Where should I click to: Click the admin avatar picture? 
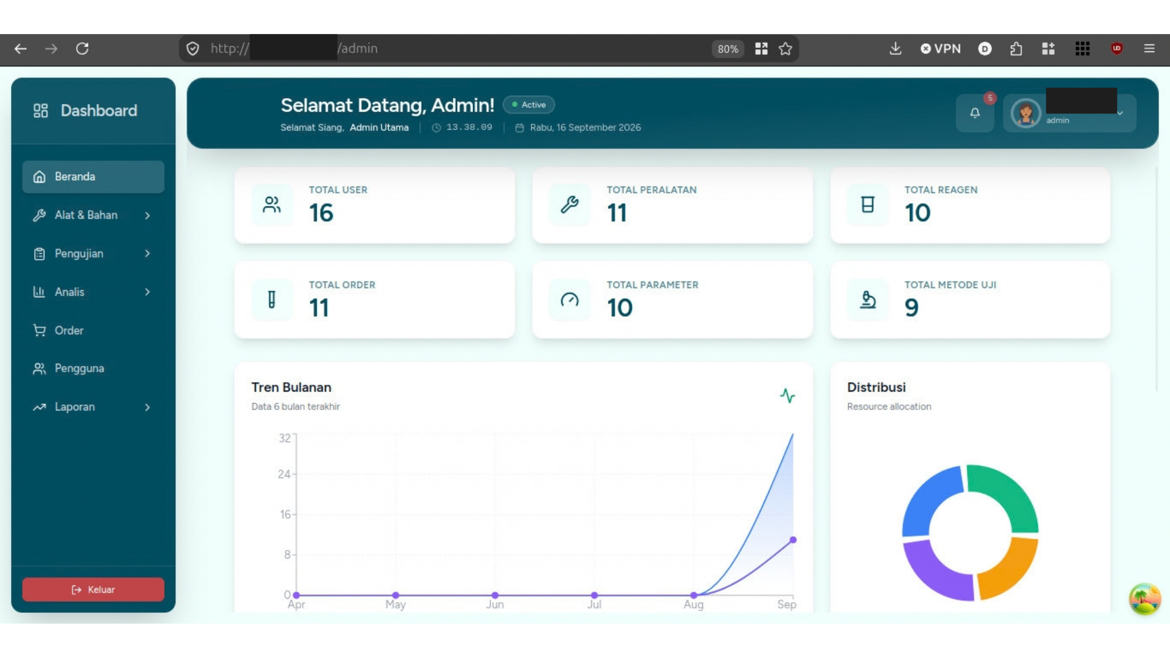[x=1026, y=113]
